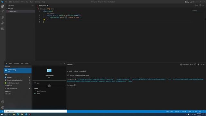Image resolution: width=206 pixels, height=116 pixels.
Task: Select the demo.java editor tab
Action: [x=42, y=5]
